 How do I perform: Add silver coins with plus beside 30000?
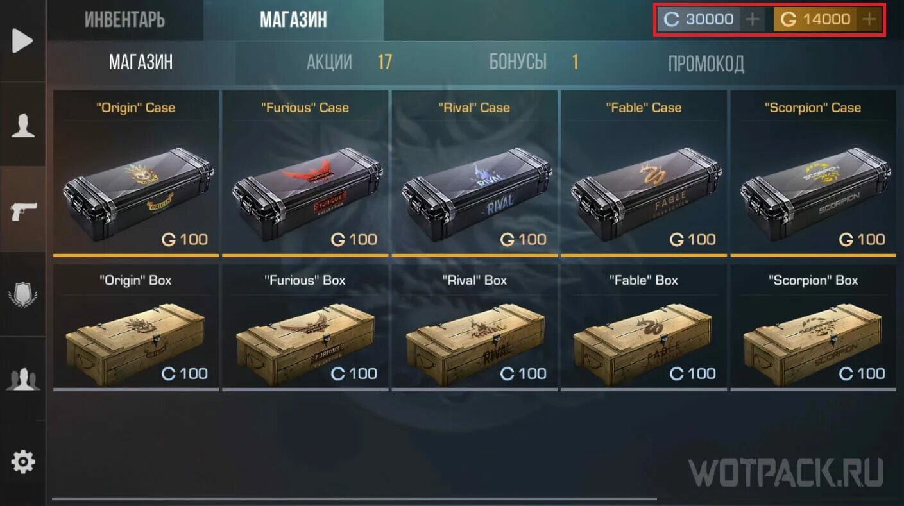[x=753, y=19]
